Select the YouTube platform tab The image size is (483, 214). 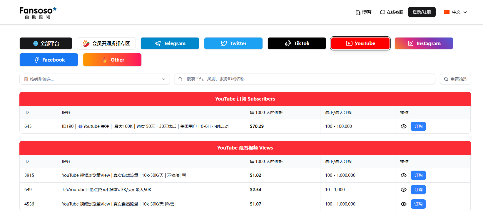(x=360, y=43)
